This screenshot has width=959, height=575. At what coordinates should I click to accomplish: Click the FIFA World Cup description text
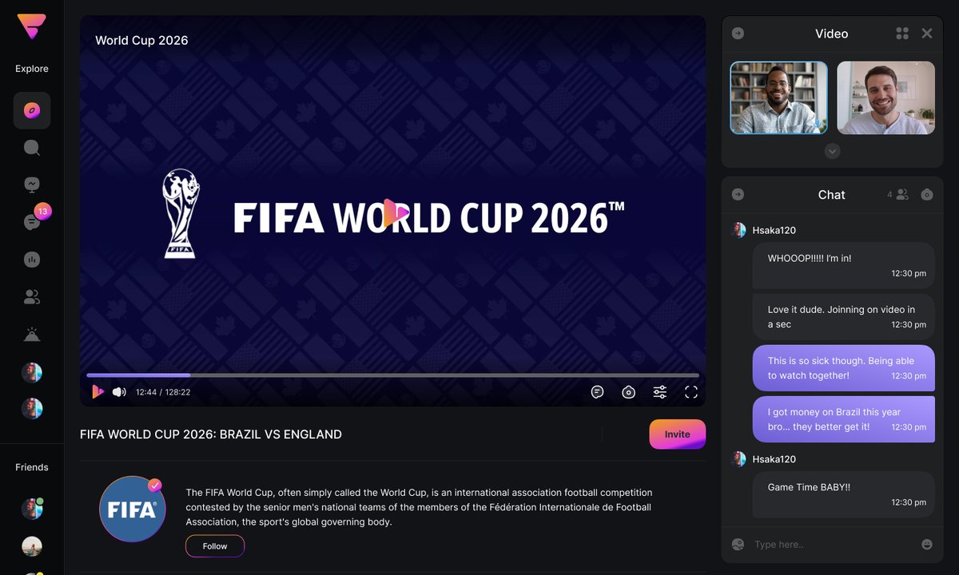point(419,507)
